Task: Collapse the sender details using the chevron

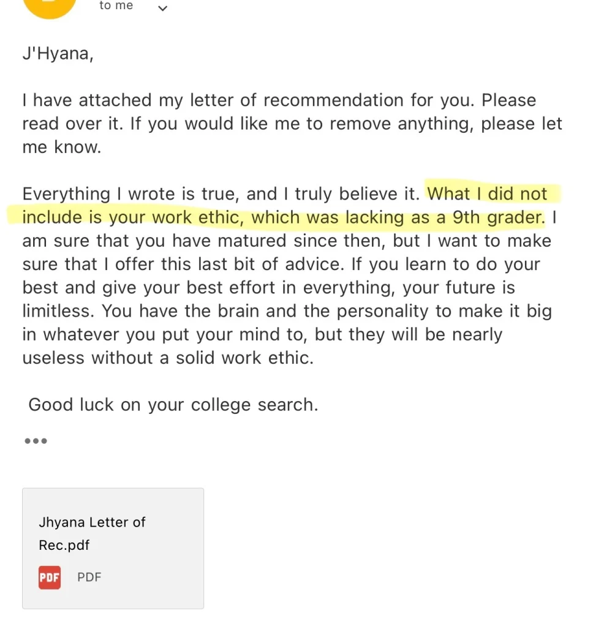Action: (x=163, y=8)
